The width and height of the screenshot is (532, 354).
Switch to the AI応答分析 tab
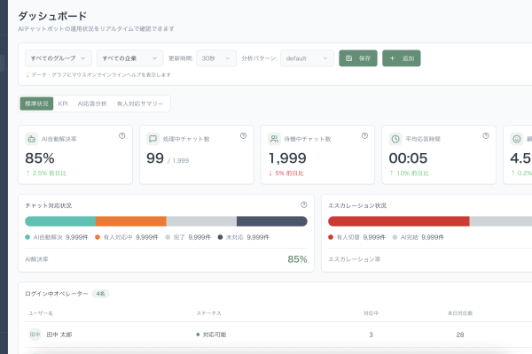[x=92, y=104]
